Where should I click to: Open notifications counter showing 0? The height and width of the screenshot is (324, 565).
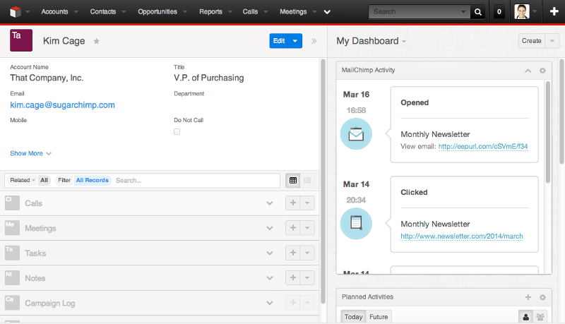coord(499,12)
